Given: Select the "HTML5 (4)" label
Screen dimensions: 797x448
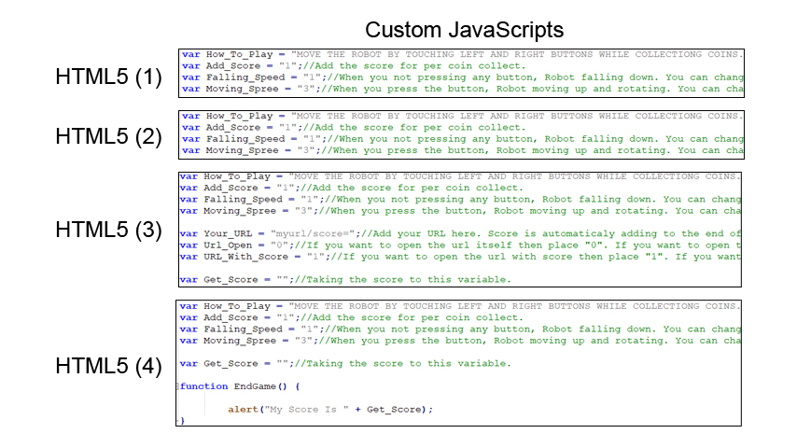Looking at the screenshot, I should pyautogui.click(x=109, y=366).
